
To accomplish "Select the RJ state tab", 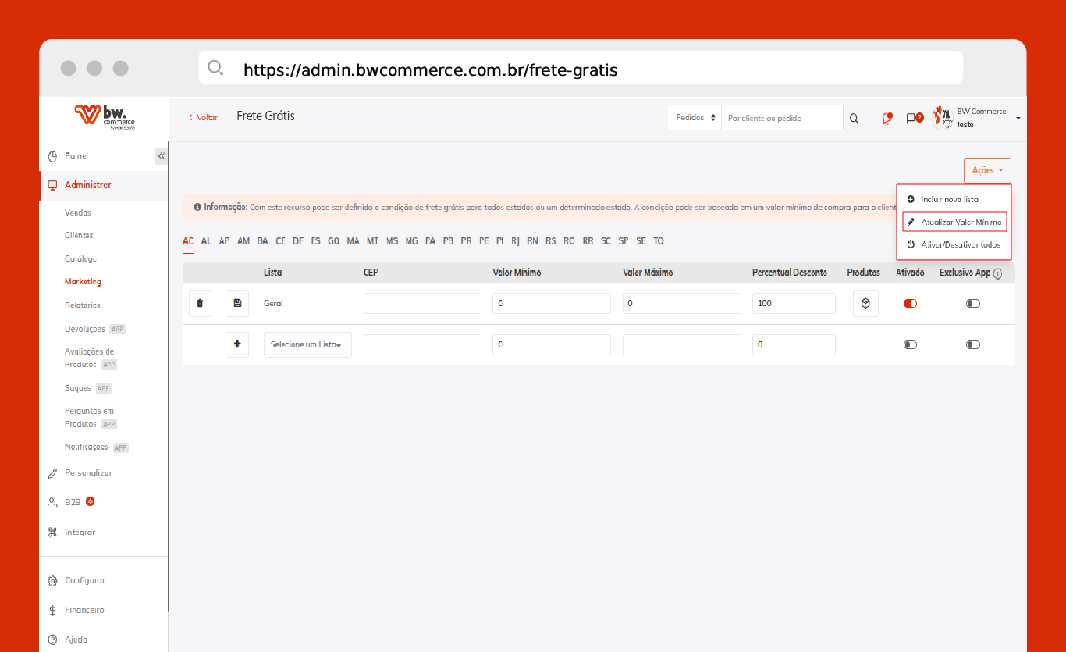I will [515, 241].
